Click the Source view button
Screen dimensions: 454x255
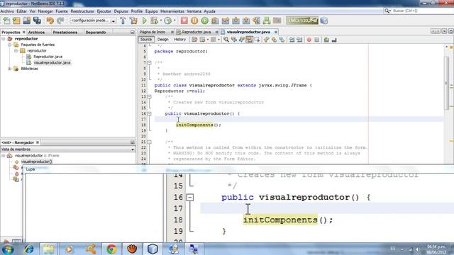[146, 40]
